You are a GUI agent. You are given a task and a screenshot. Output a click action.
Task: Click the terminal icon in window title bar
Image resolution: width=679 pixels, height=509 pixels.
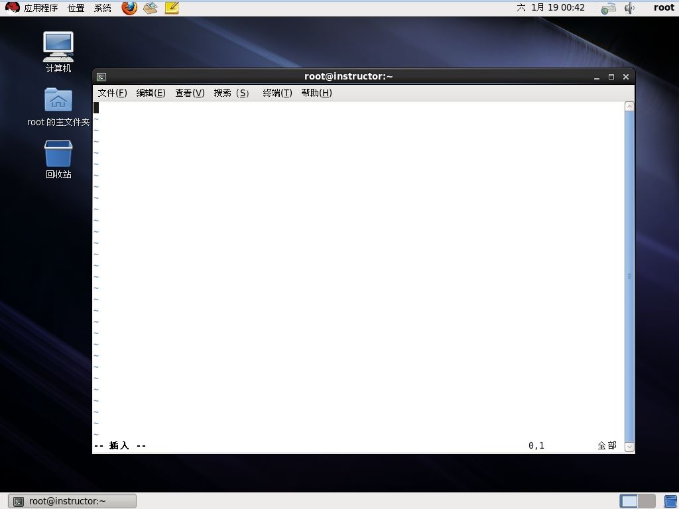click(x=101, y=77)
